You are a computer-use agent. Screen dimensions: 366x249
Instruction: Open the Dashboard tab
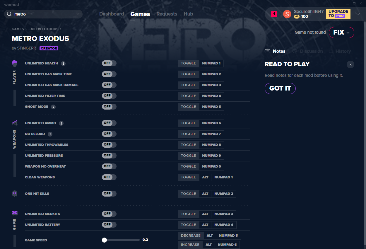pos(112,14)
